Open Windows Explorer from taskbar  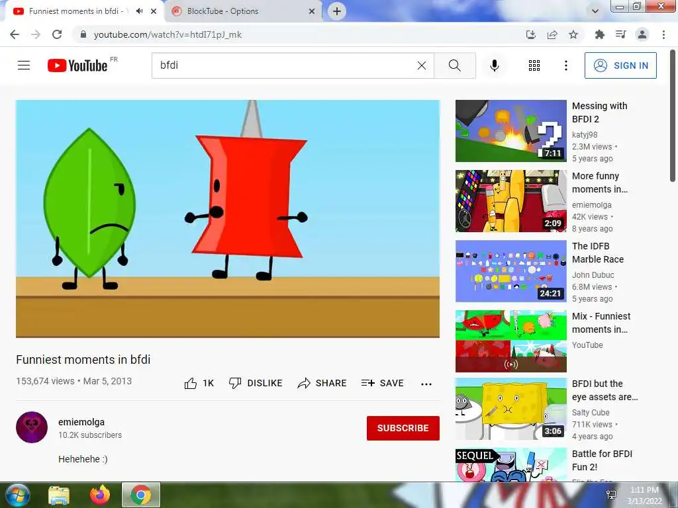point(59,495)
